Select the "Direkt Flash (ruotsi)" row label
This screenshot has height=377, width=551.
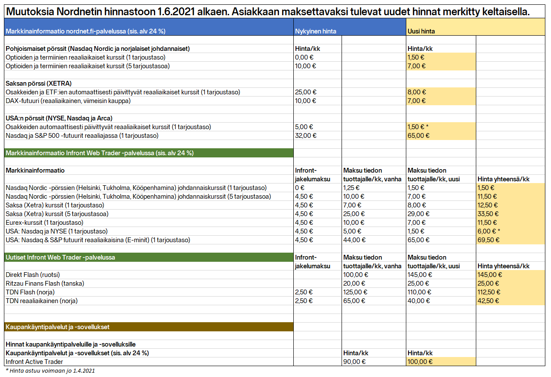(33, 275)
